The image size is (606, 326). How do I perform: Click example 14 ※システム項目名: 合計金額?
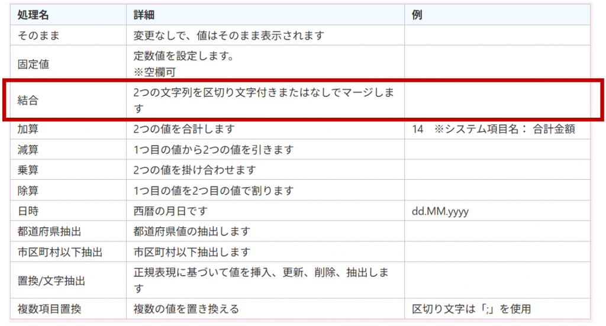tap(494, 129)
